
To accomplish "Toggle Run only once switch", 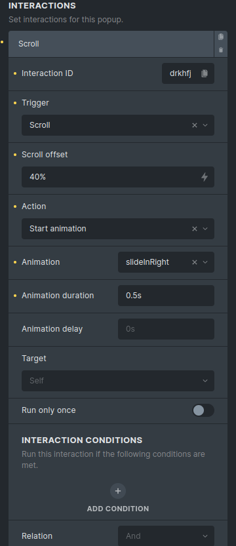I will click(203, 410).
